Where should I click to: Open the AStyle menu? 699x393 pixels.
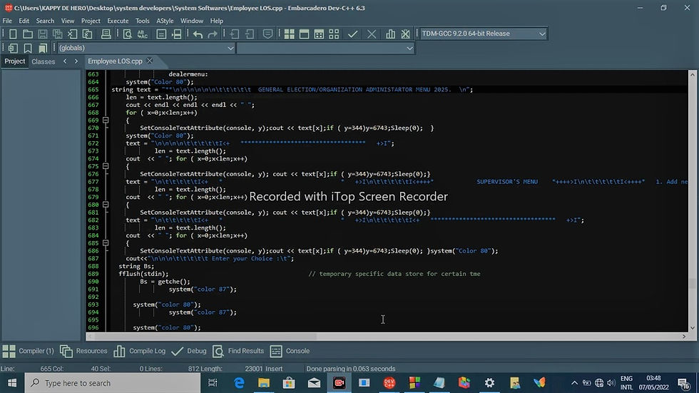165,21
